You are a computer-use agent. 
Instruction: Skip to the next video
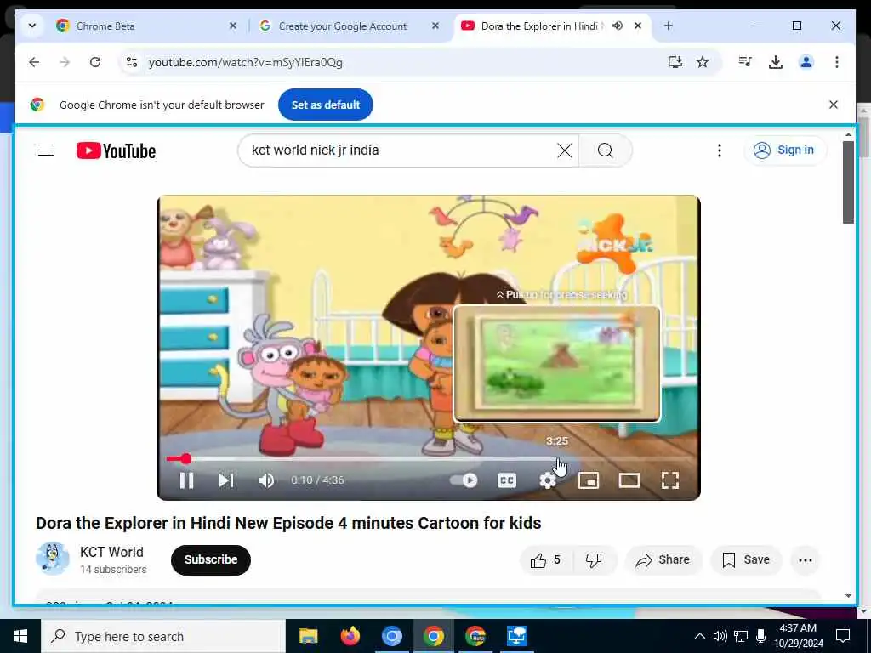(x=226, y=480)
